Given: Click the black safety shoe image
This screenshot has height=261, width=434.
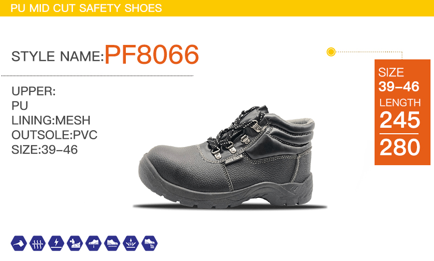Looking at the screenshot, I should click(229, 157).
